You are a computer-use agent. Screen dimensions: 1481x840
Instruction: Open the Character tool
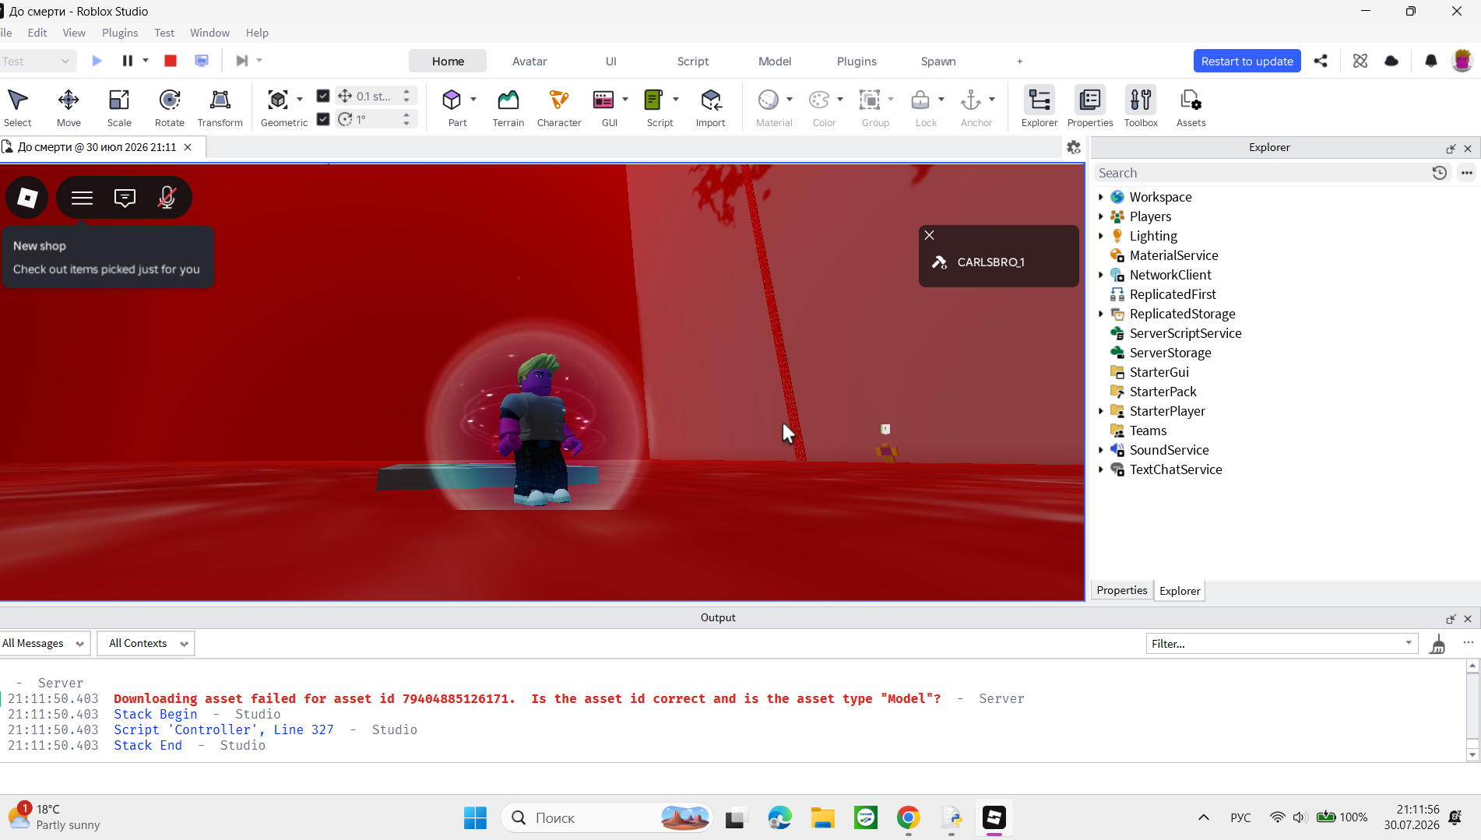[559, 107]
